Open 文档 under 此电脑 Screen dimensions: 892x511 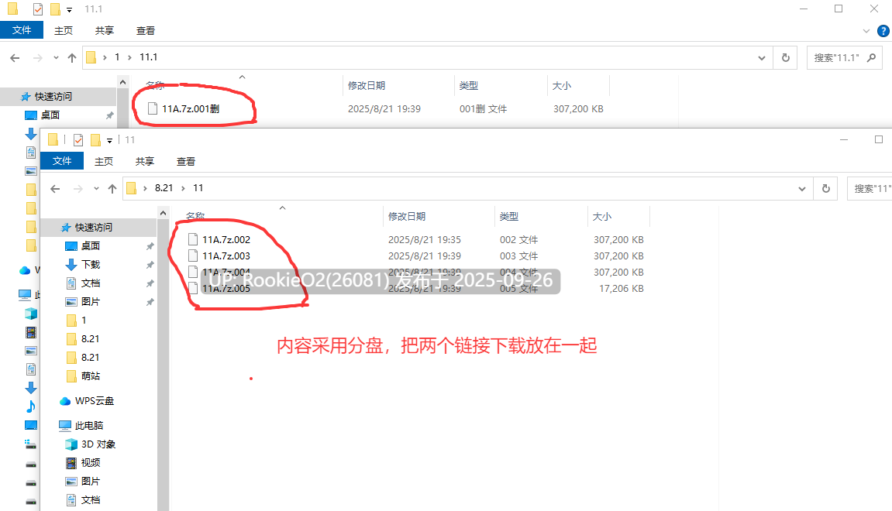tap(91, 499)
